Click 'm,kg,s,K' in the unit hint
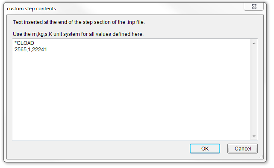The image size is (274, 168). (x=42, y=34)
